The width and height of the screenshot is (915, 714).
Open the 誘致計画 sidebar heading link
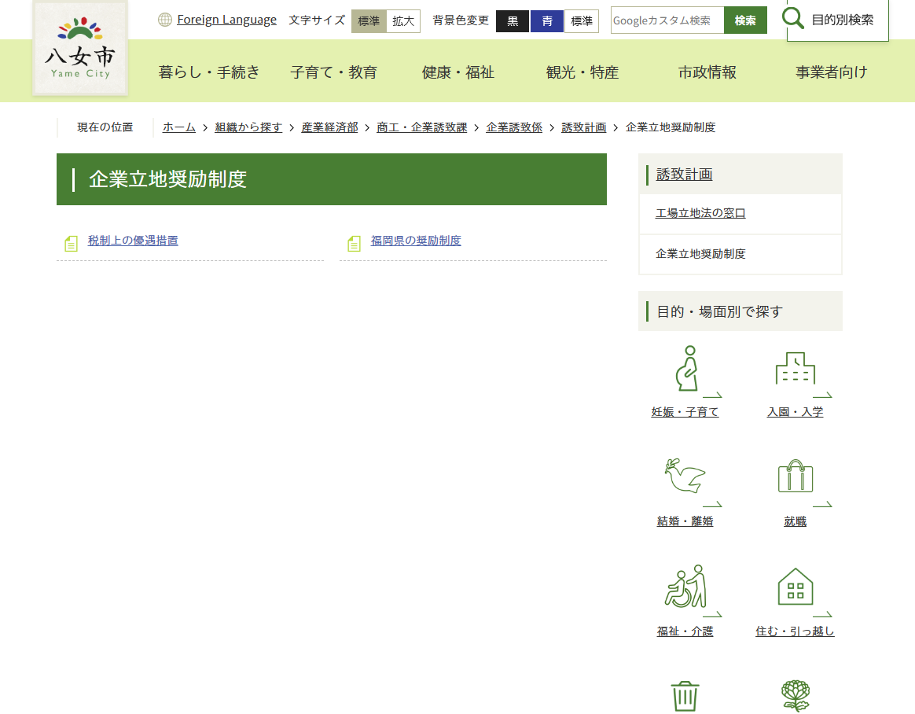pyautogui.click(x=685, y=175)
